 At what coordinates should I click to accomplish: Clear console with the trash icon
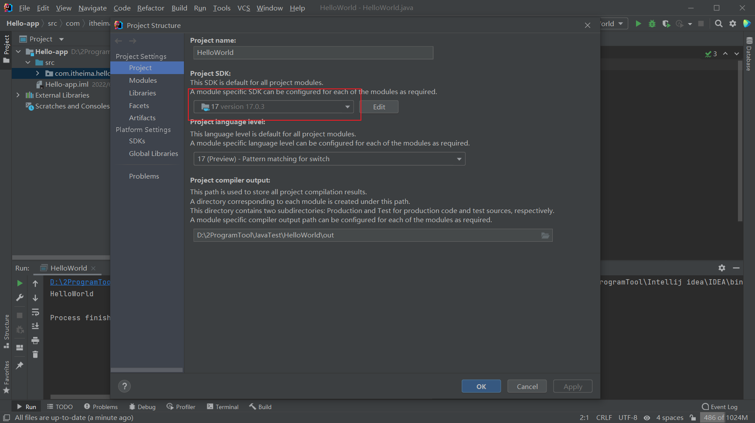click(x=35, y=354)
